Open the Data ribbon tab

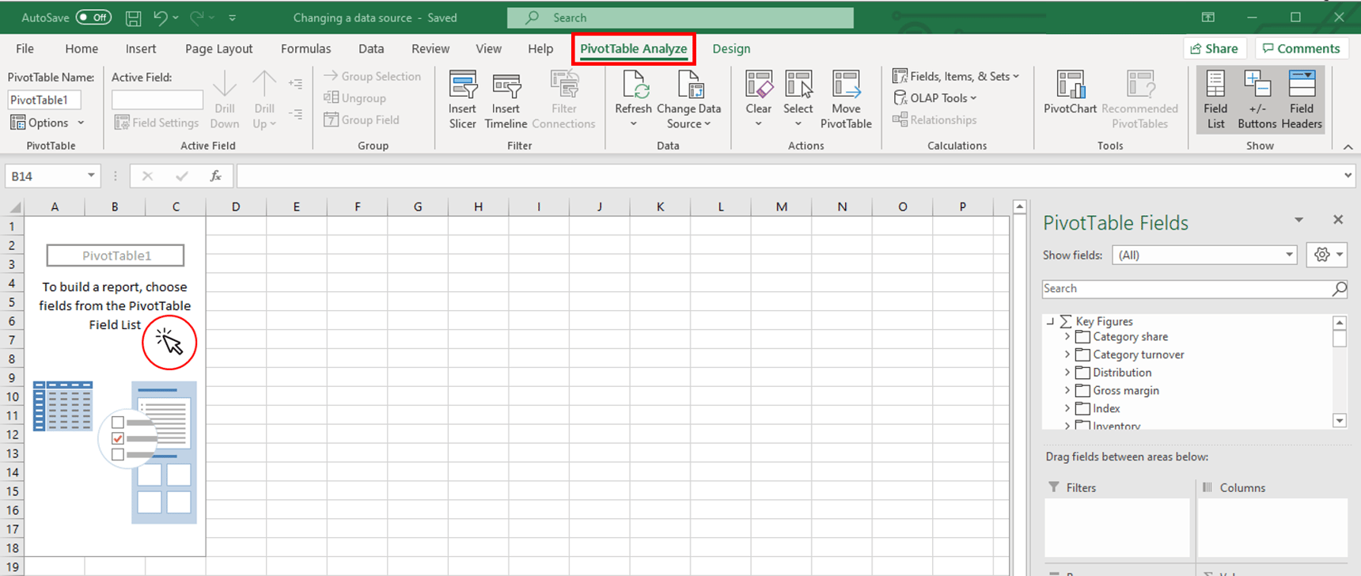[371, 49]
